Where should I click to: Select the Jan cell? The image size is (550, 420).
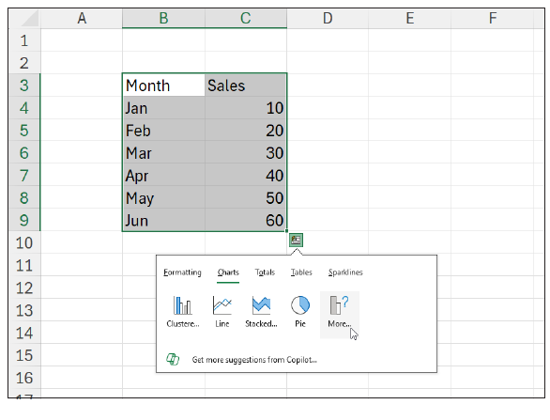pos(164,107)
